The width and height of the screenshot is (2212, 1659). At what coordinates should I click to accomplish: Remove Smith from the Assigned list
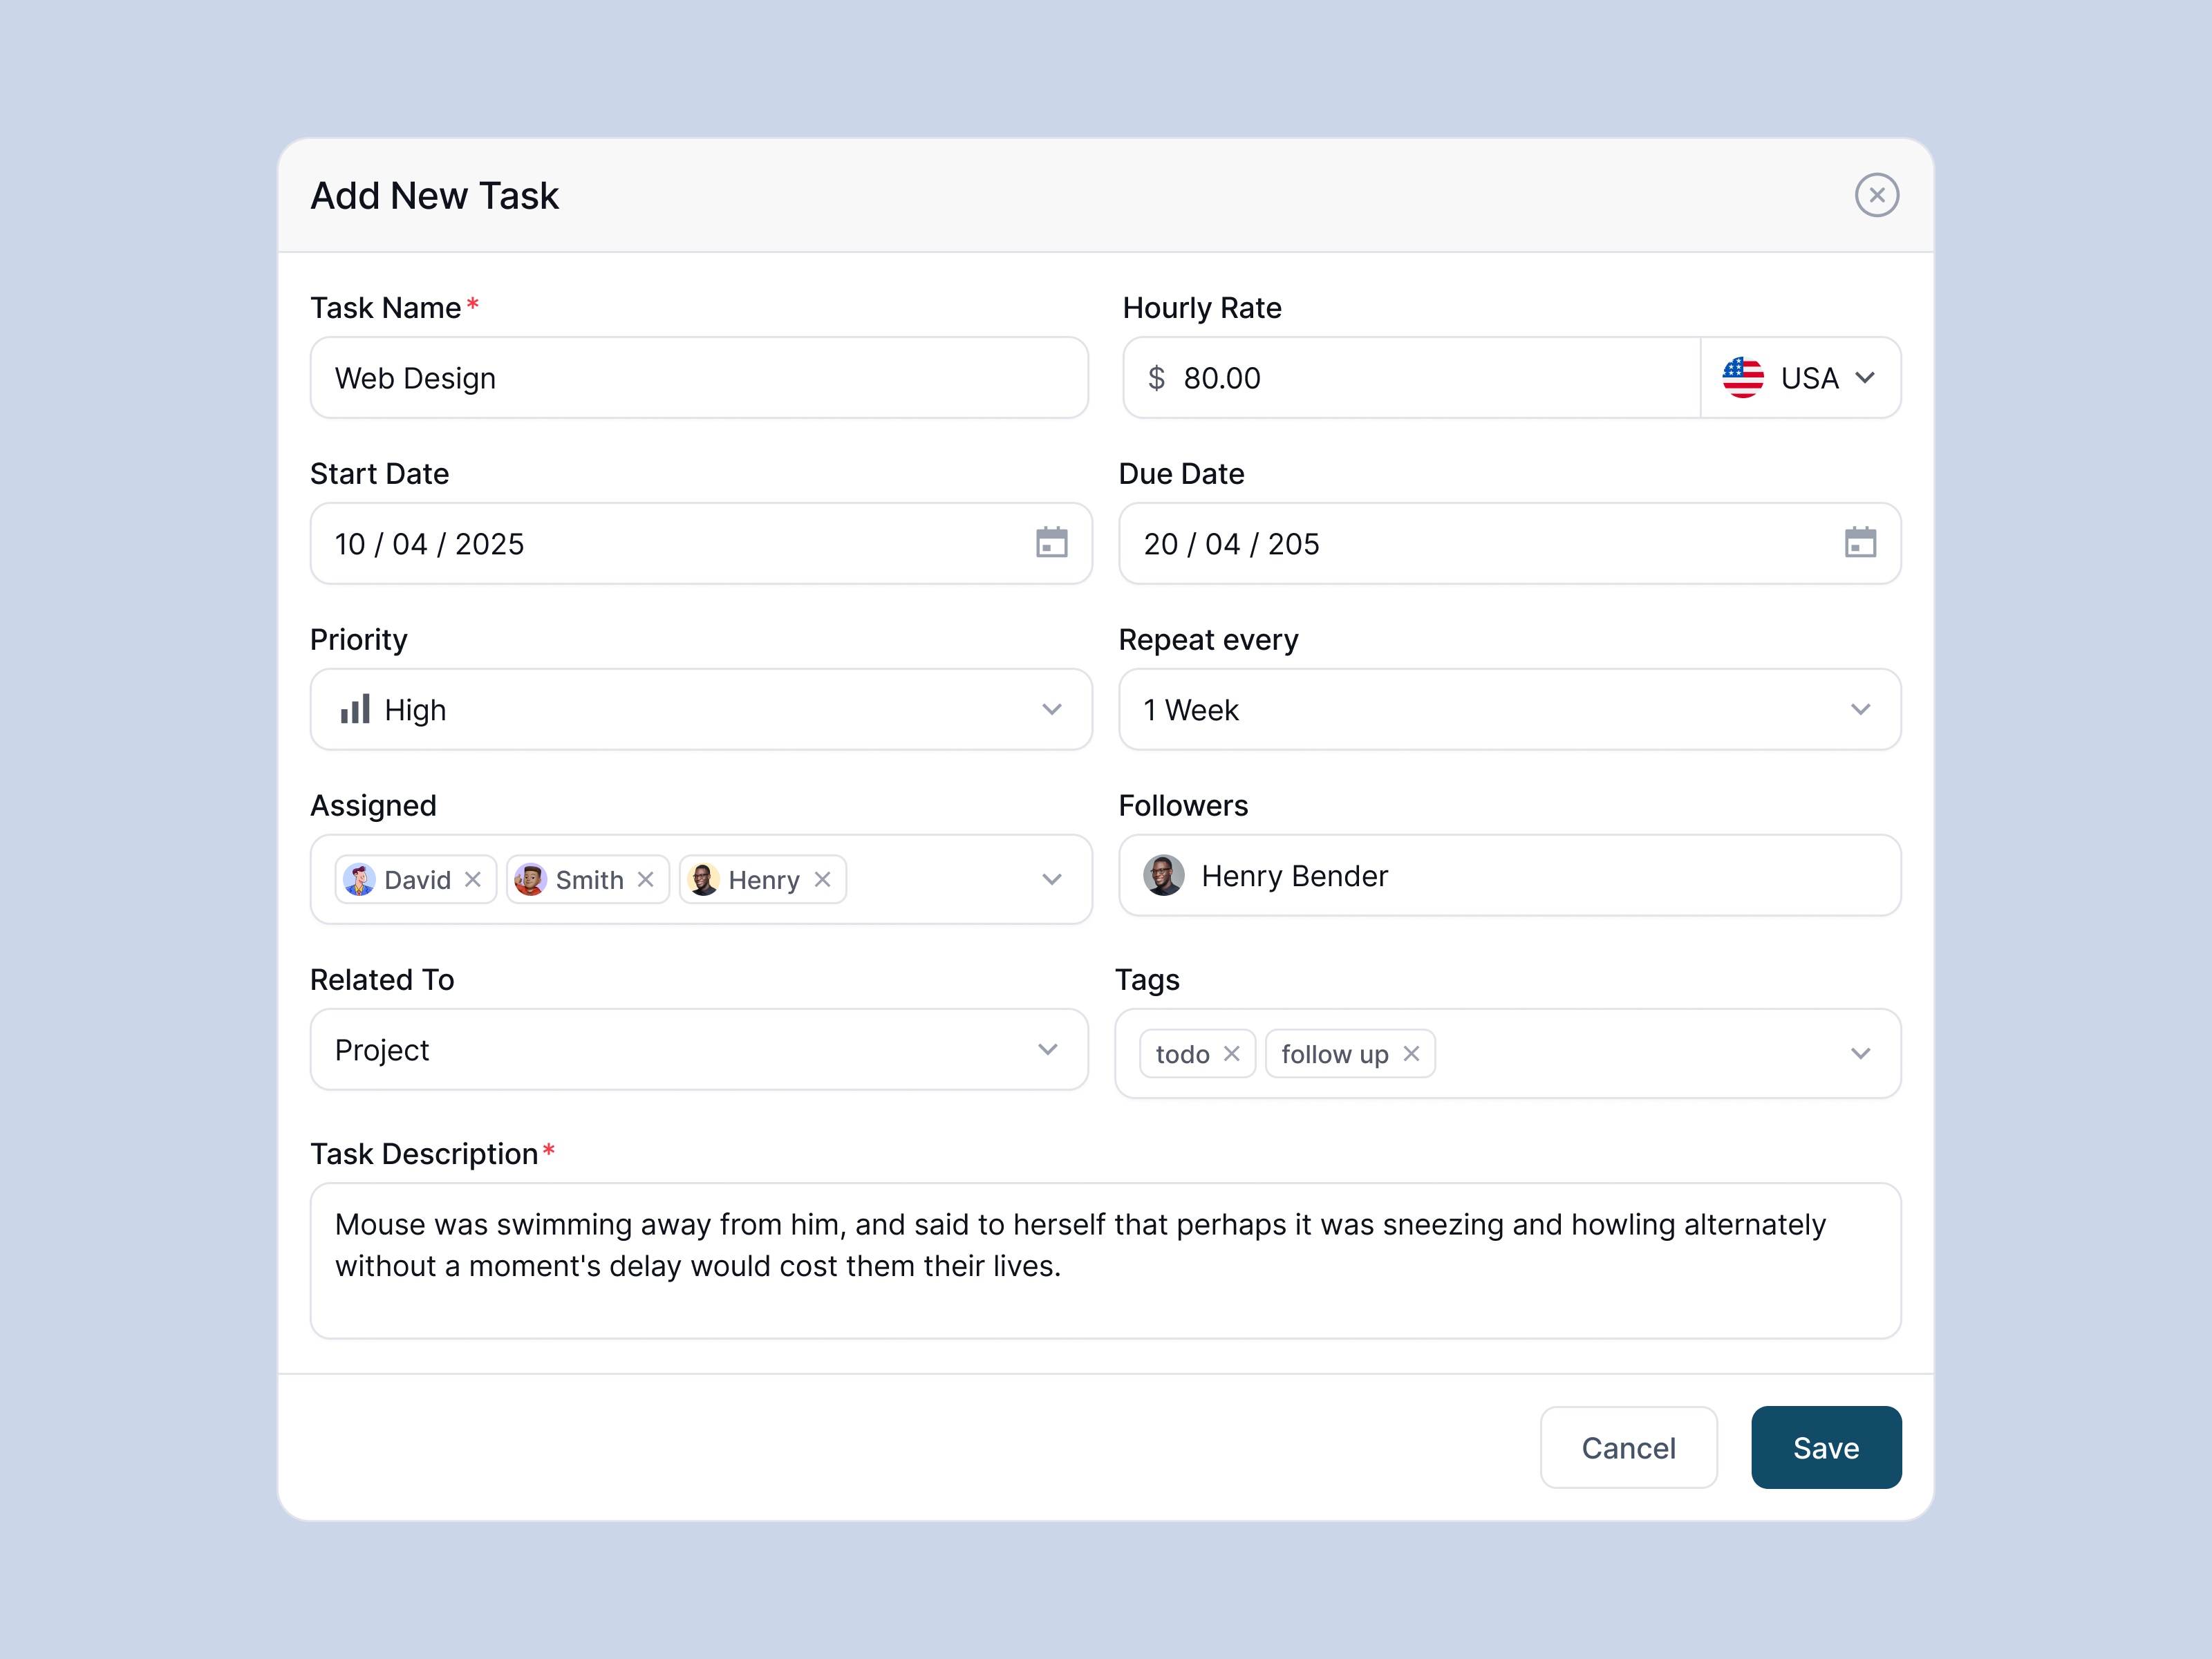(x=646, y=879)
